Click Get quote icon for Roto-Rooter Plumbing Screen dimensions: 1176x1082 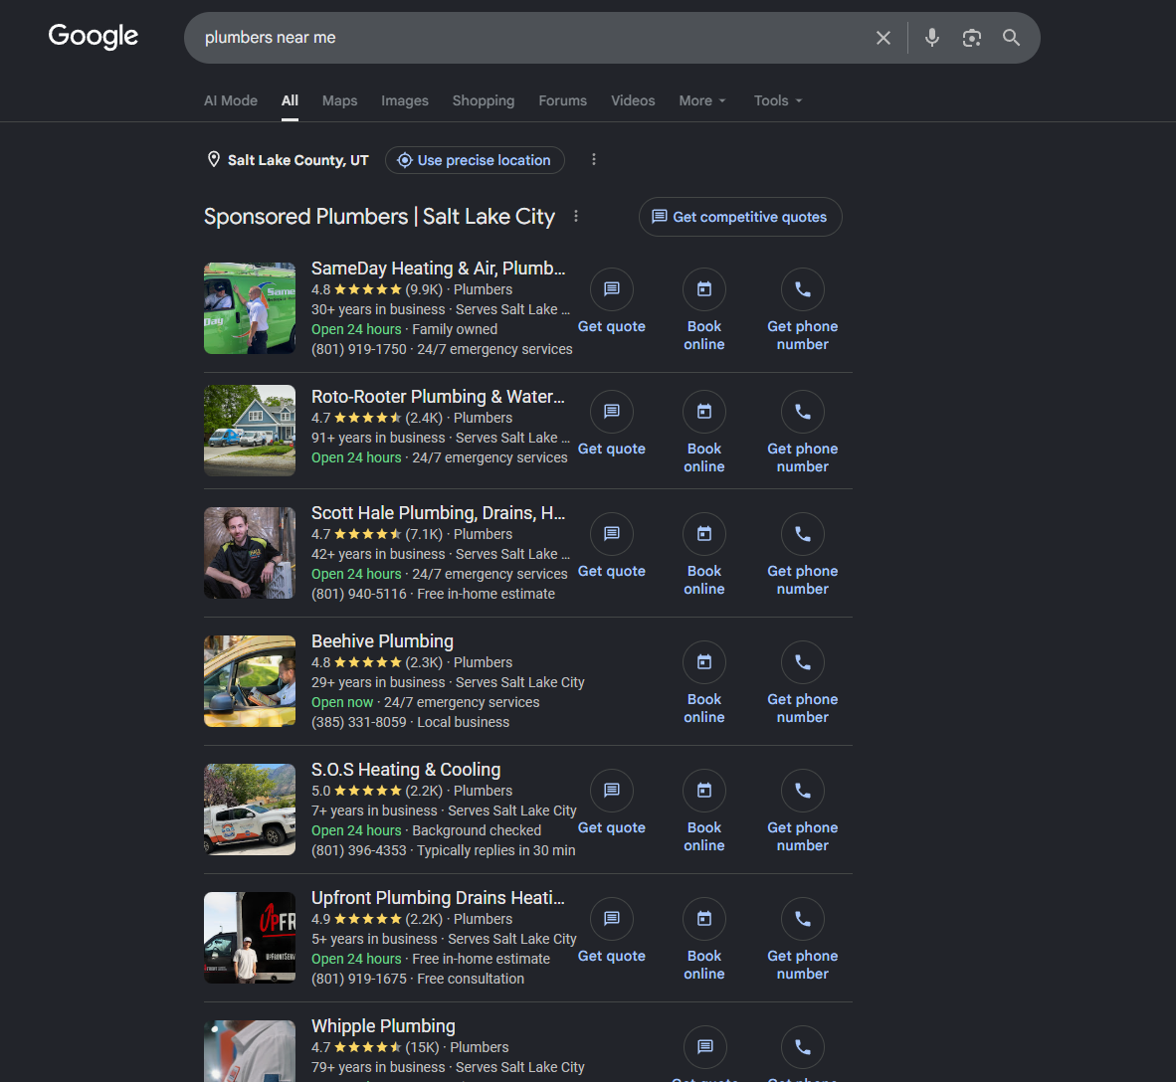[x=611, y=412]
